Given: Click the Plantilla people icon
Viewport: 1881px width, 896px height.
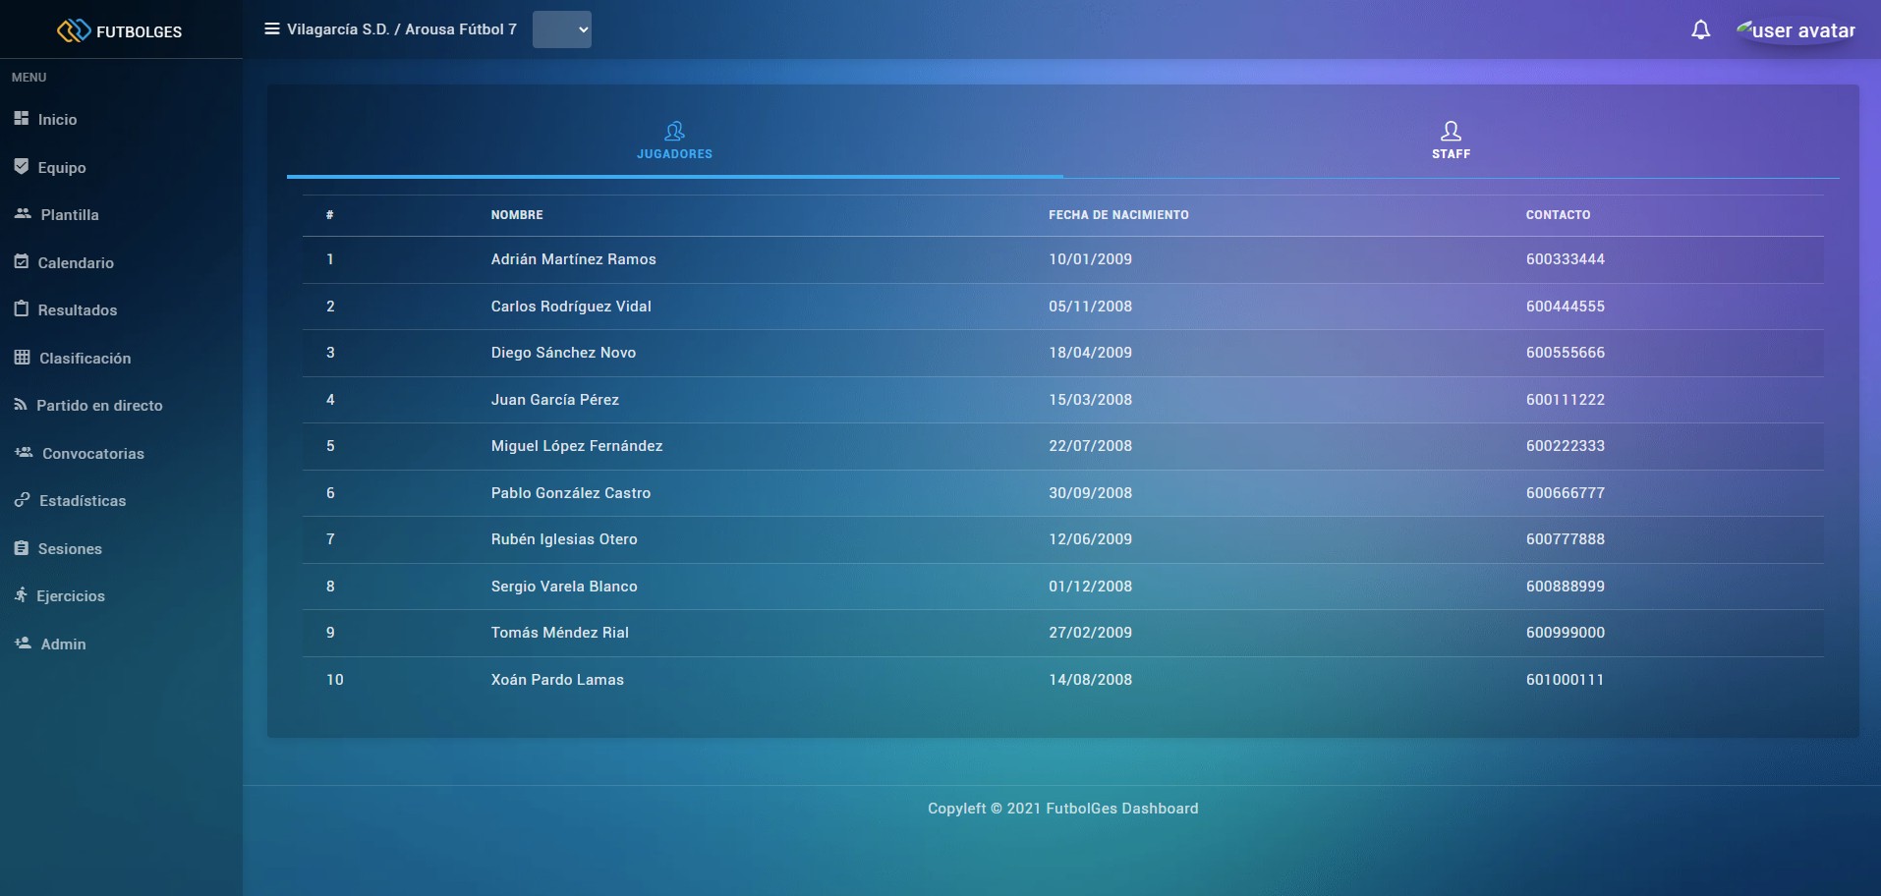Looking at the screenshot, I should point(23,214).
